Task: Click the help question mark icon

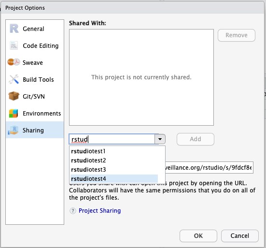Action: tap(73, 211)
